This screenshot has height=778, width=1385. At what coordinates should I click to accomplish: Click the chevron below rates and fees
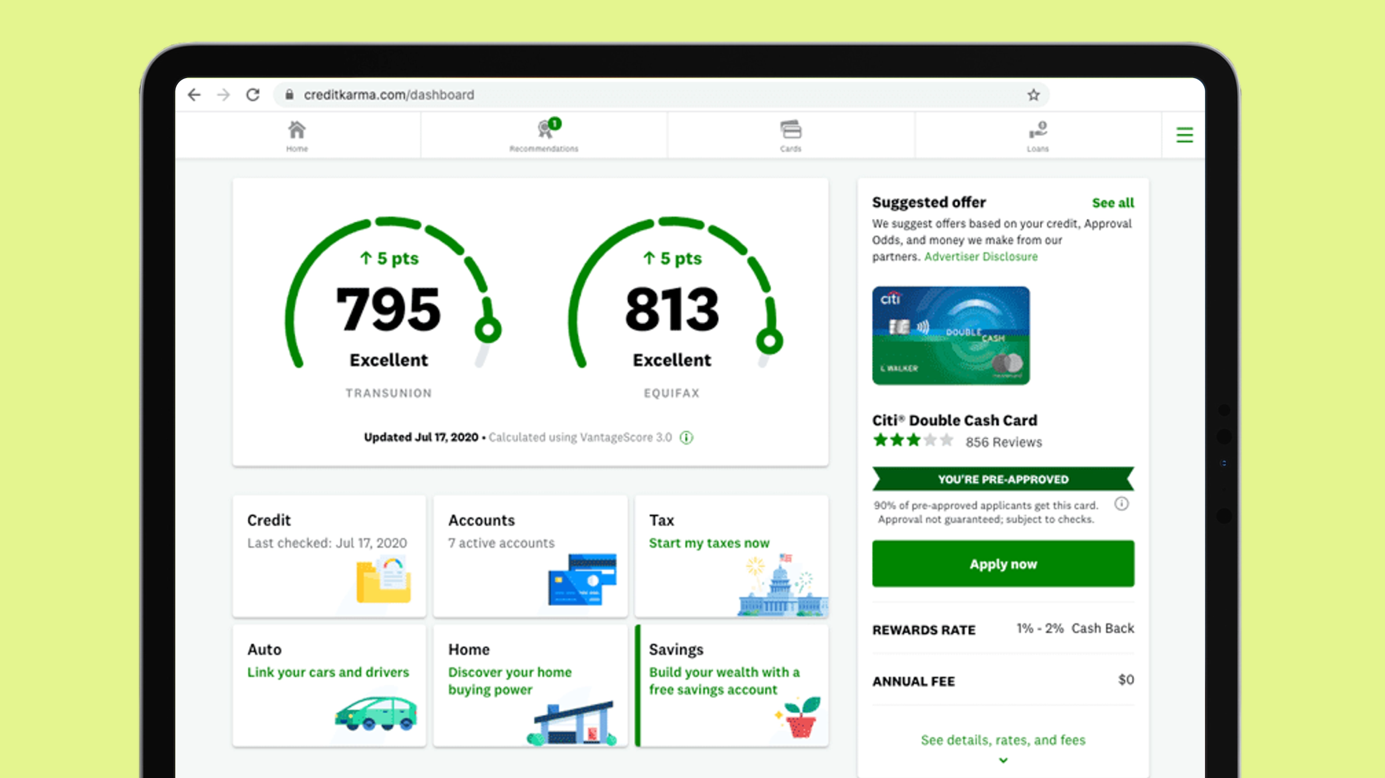tap(1003, 760)
